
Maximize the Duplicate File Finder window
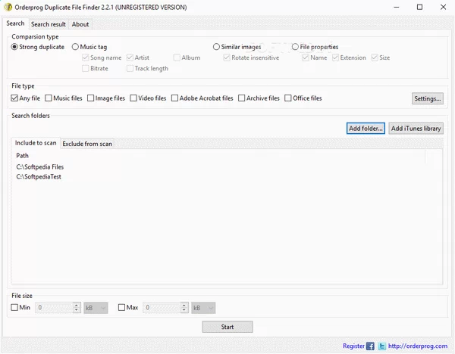tap(419, 8)
